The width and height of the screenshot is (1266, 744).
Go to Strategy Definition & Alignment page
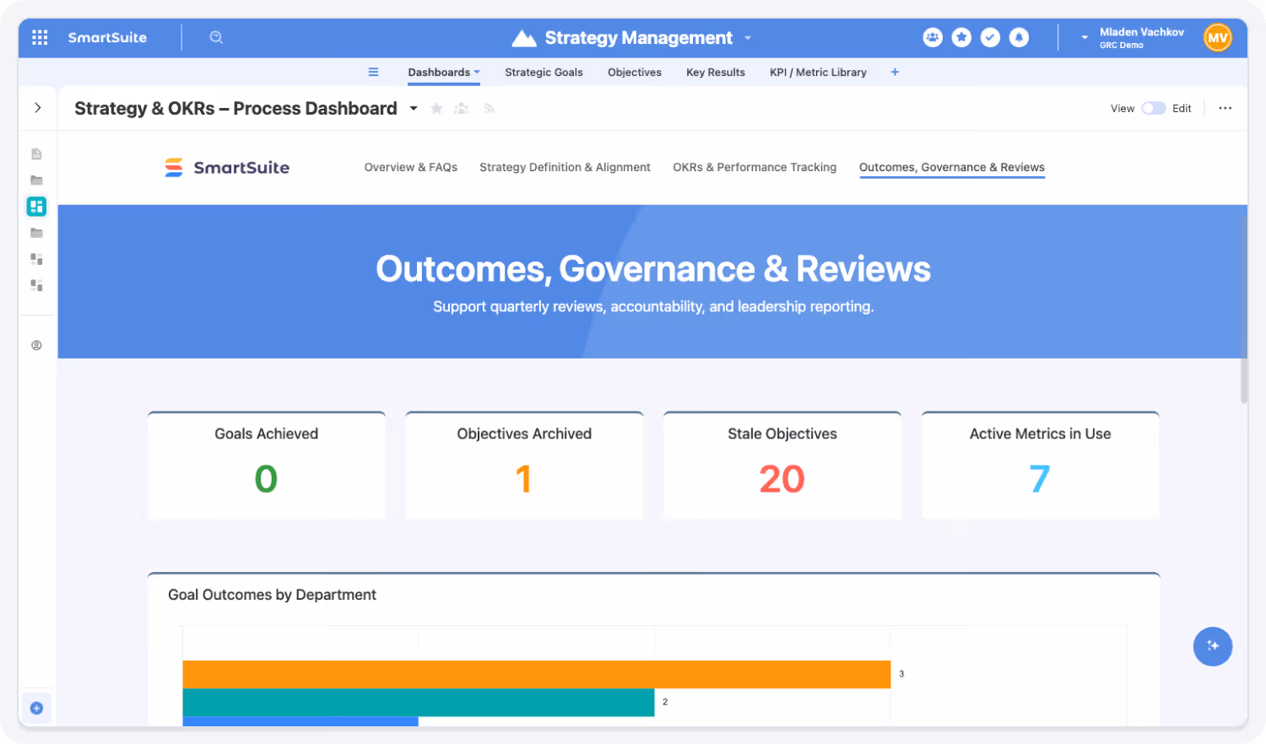pos(565,167)
